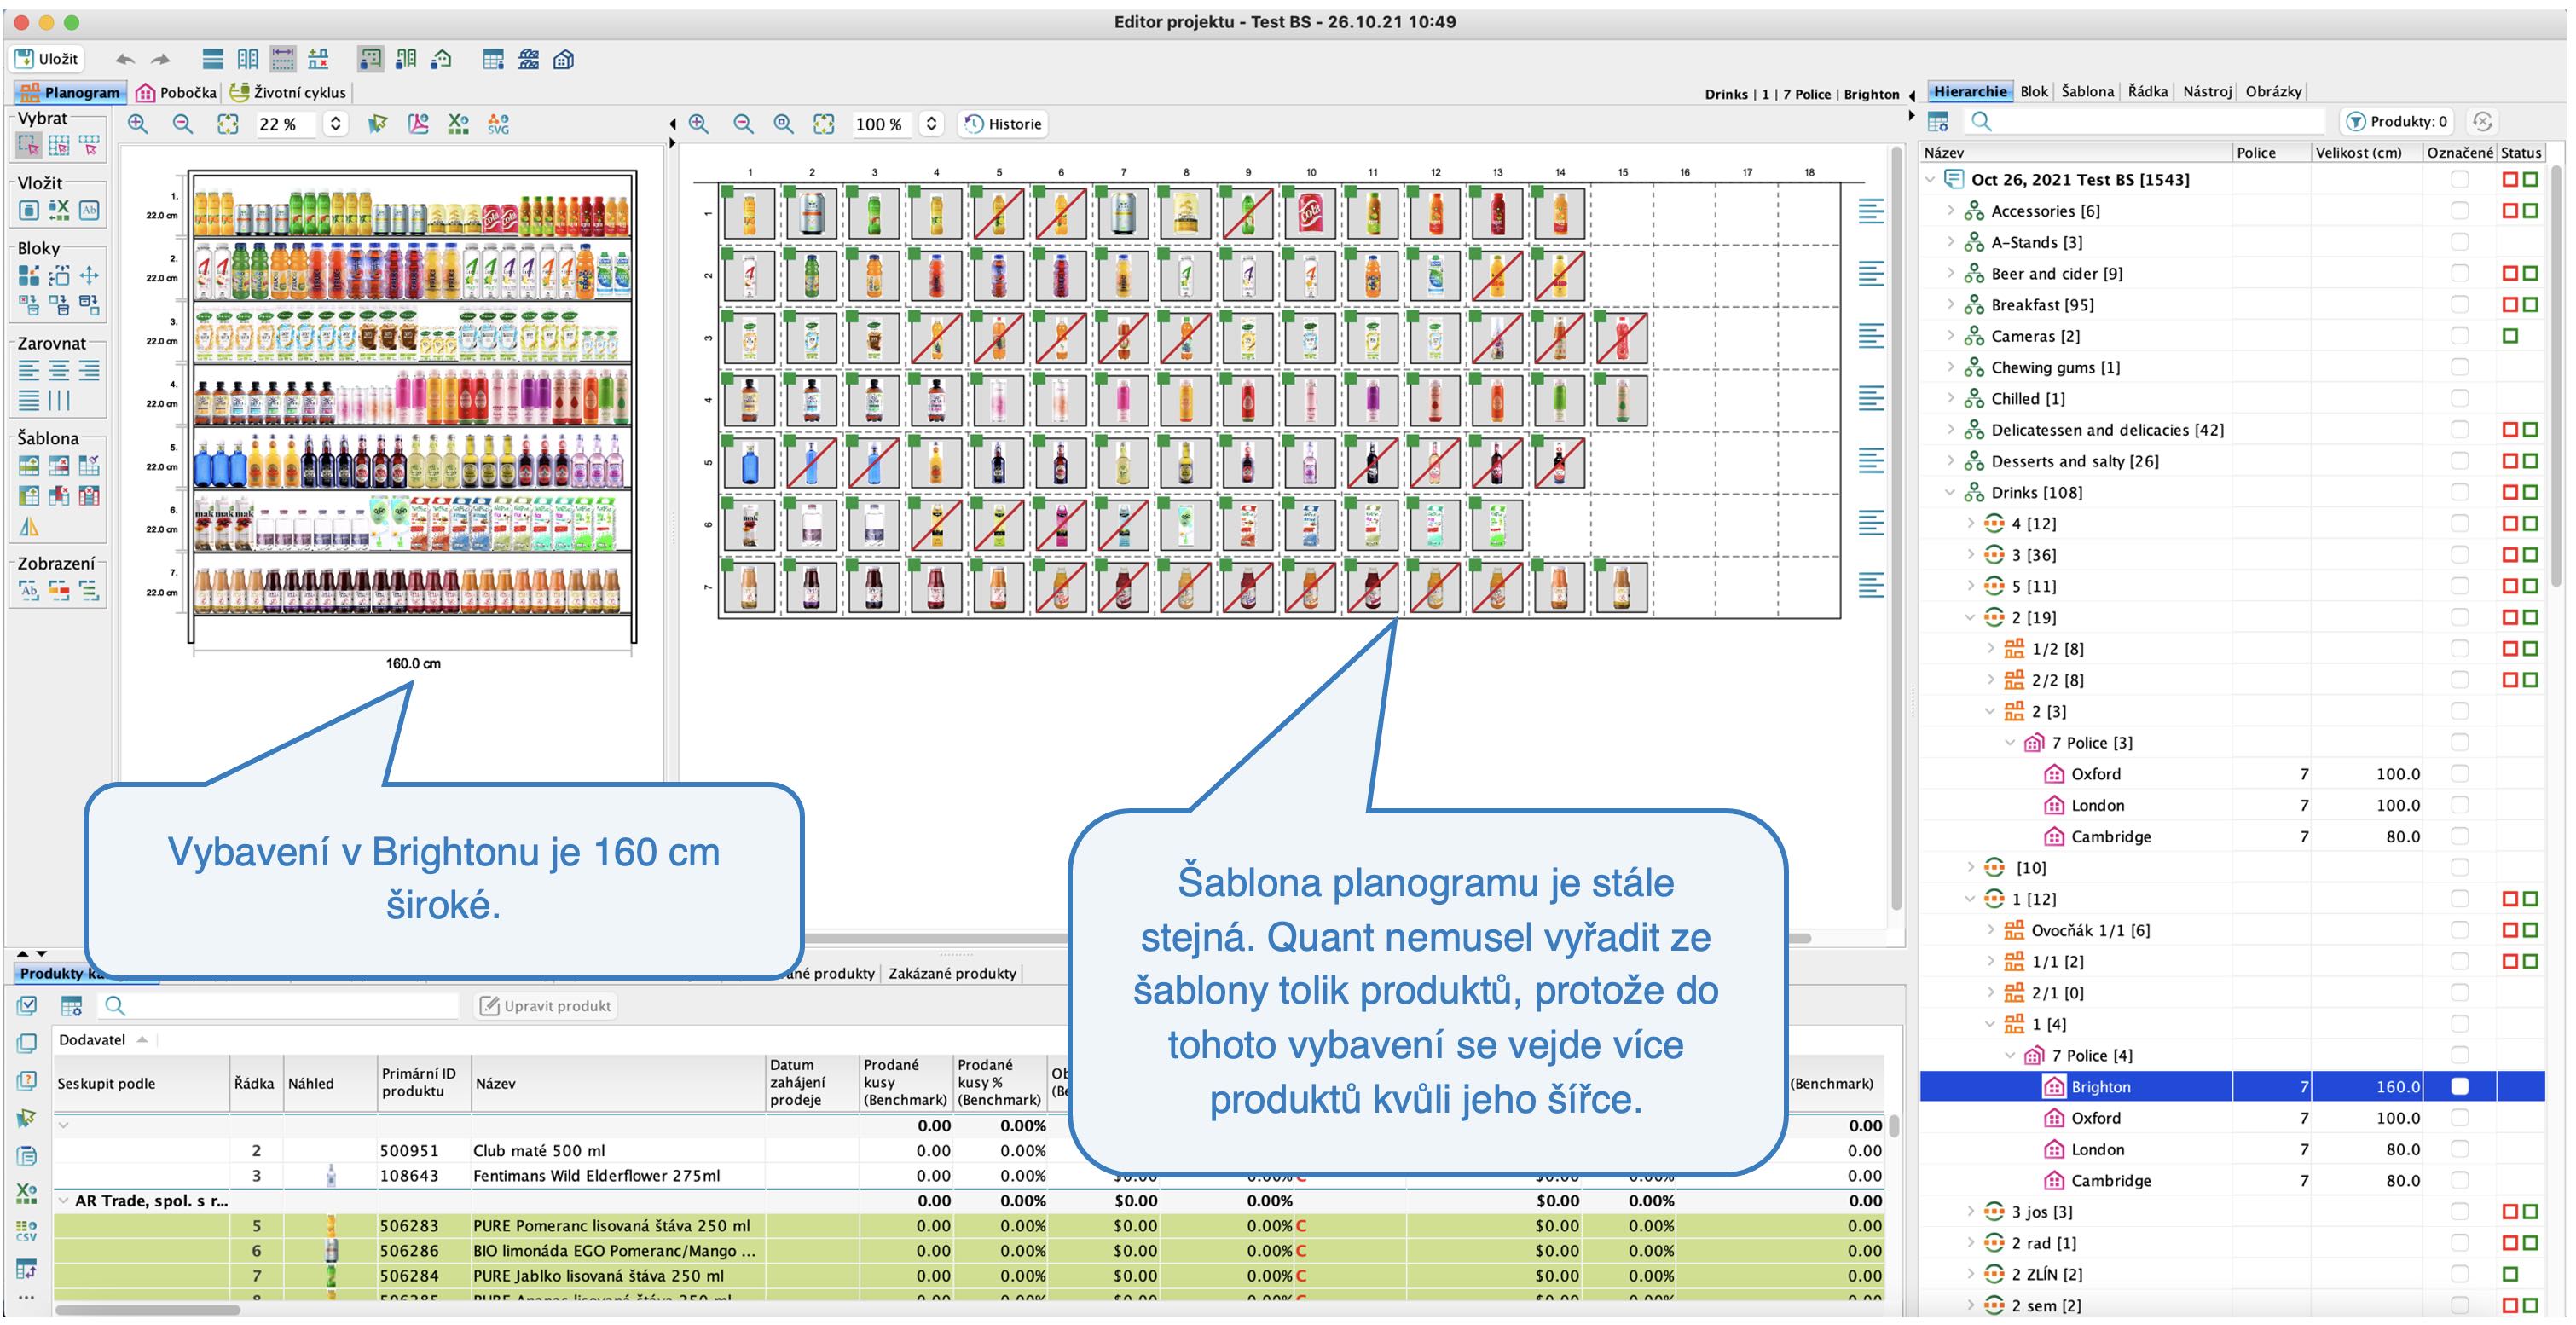This screenshot has height=1325, width=2576.
Task: Tick the Označené checkbox for Brighton row
Action: coord(2459,1086)
